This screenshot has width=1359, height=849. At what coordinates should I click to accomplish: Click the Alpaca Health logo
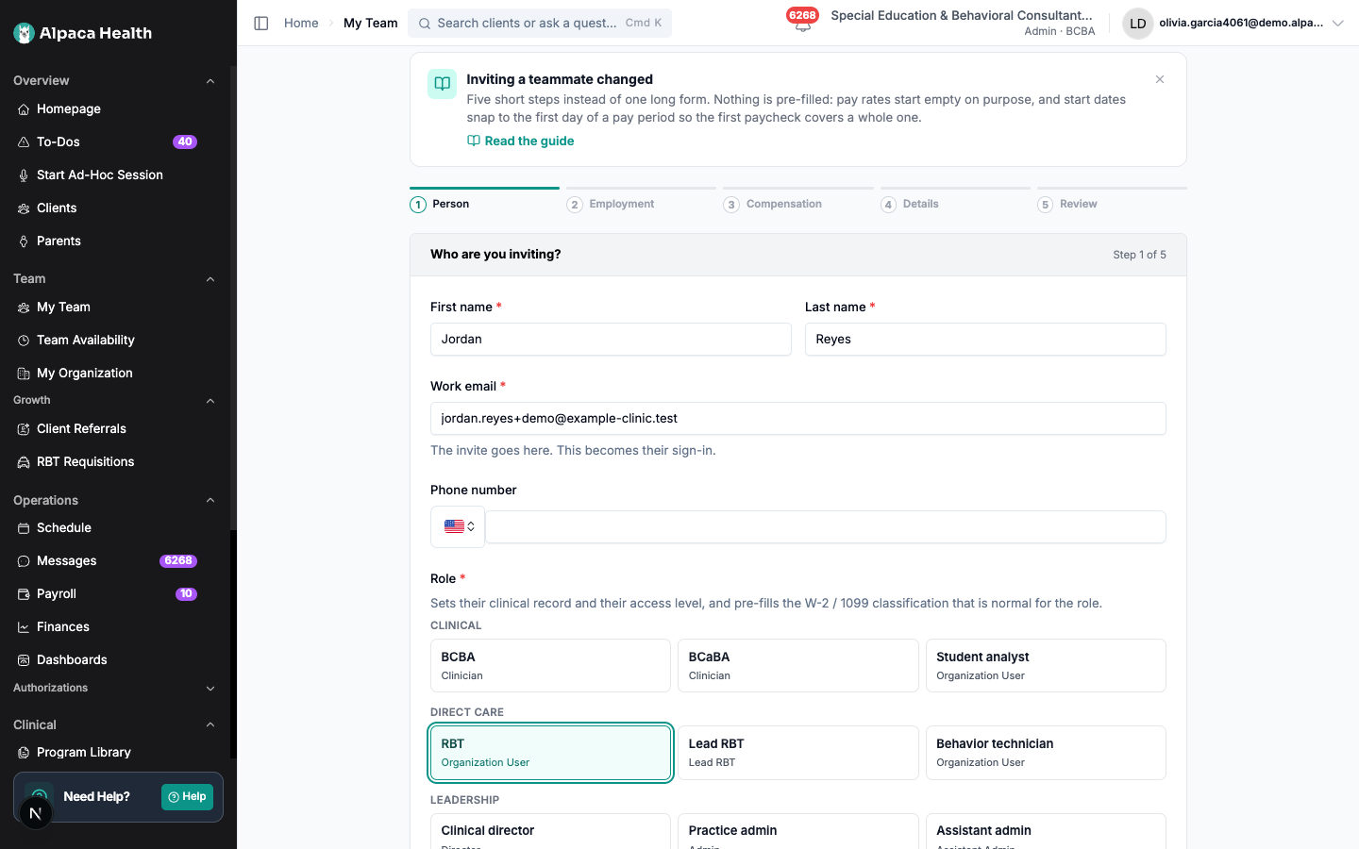coord(83,33)
